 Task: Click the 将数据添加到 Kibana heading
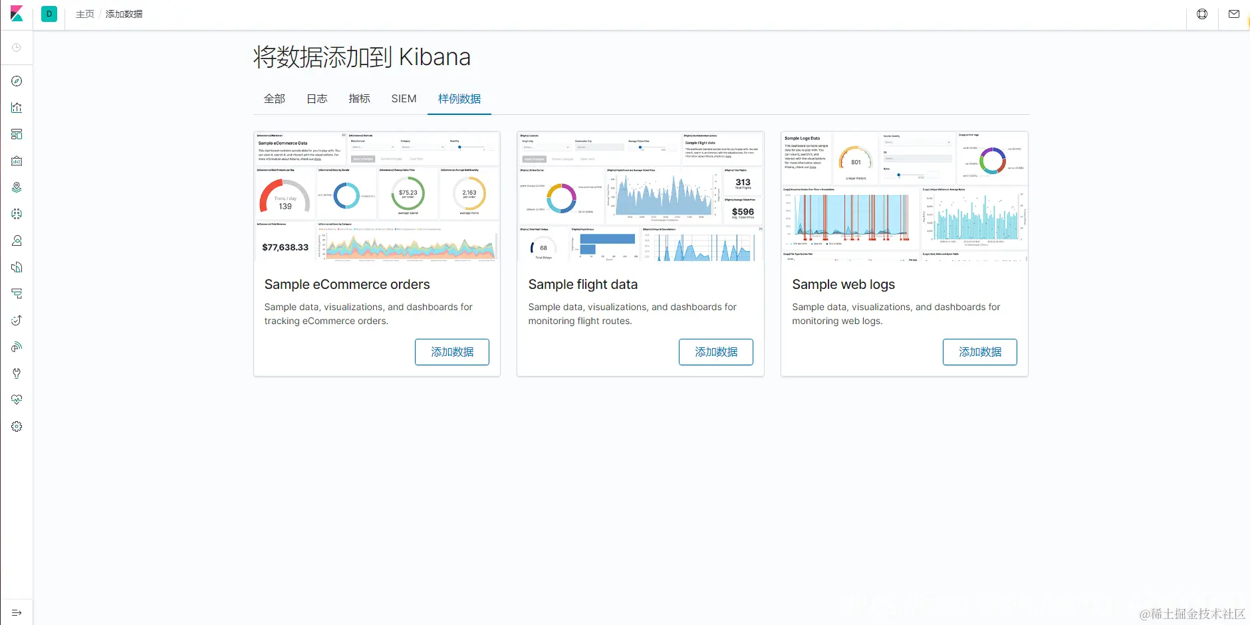362,57
